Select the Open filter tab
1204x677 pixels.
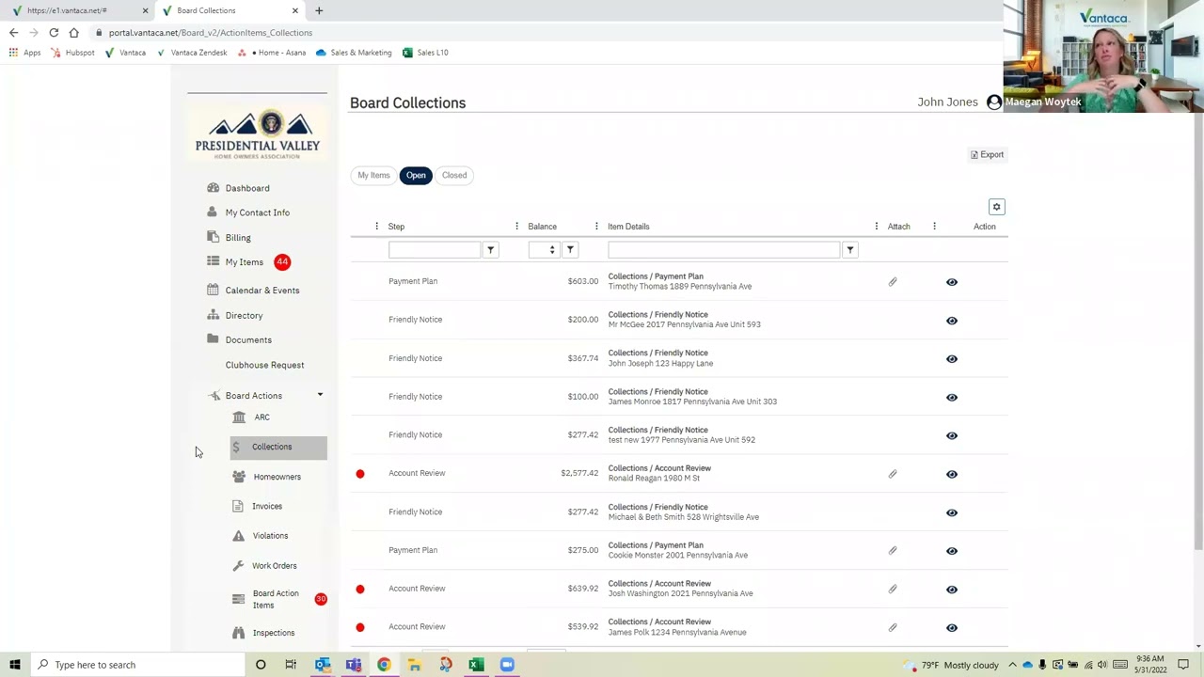pyautogui.click(x=416, y=175)
